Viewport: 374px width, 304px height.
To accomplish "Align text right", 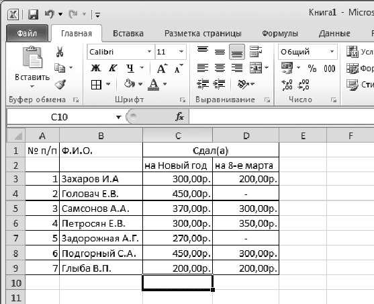I will click(237, 68).
